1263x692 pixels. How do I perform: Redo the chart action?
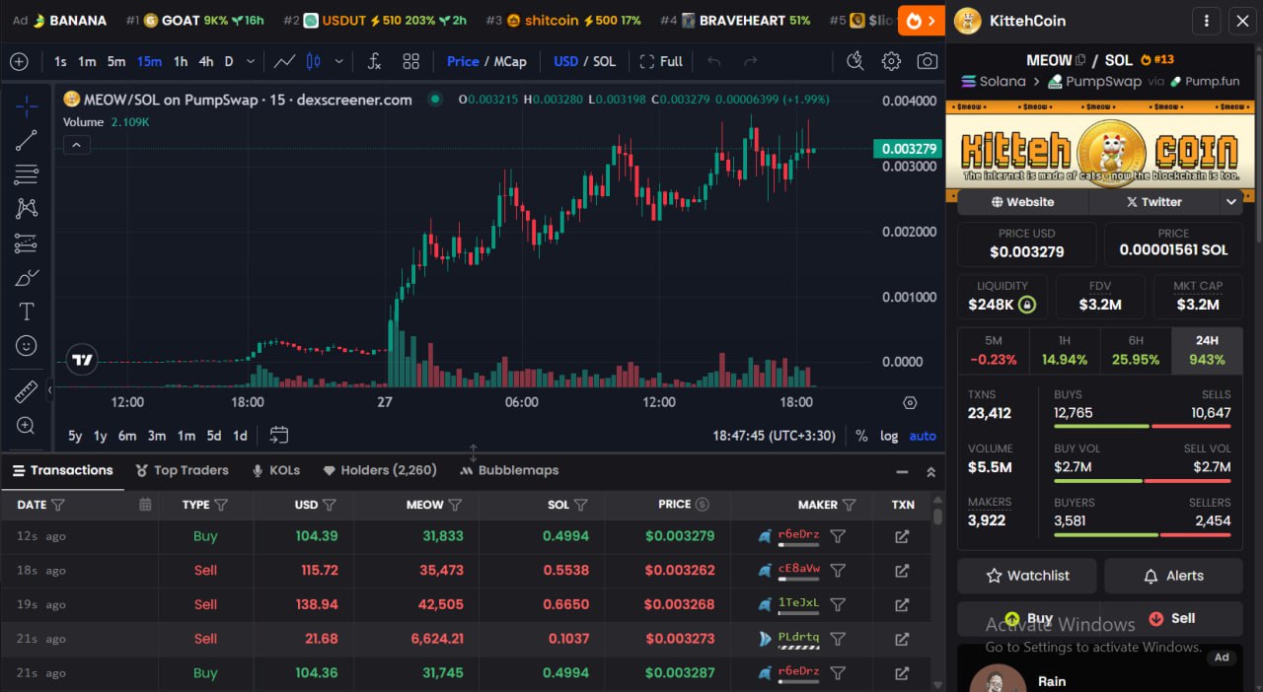tap(750, 61)
